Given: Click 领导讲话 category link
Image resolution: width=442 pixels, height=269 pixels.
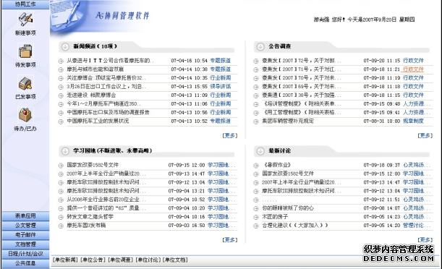Looking at the screenshot, I should tap(221, 87).
